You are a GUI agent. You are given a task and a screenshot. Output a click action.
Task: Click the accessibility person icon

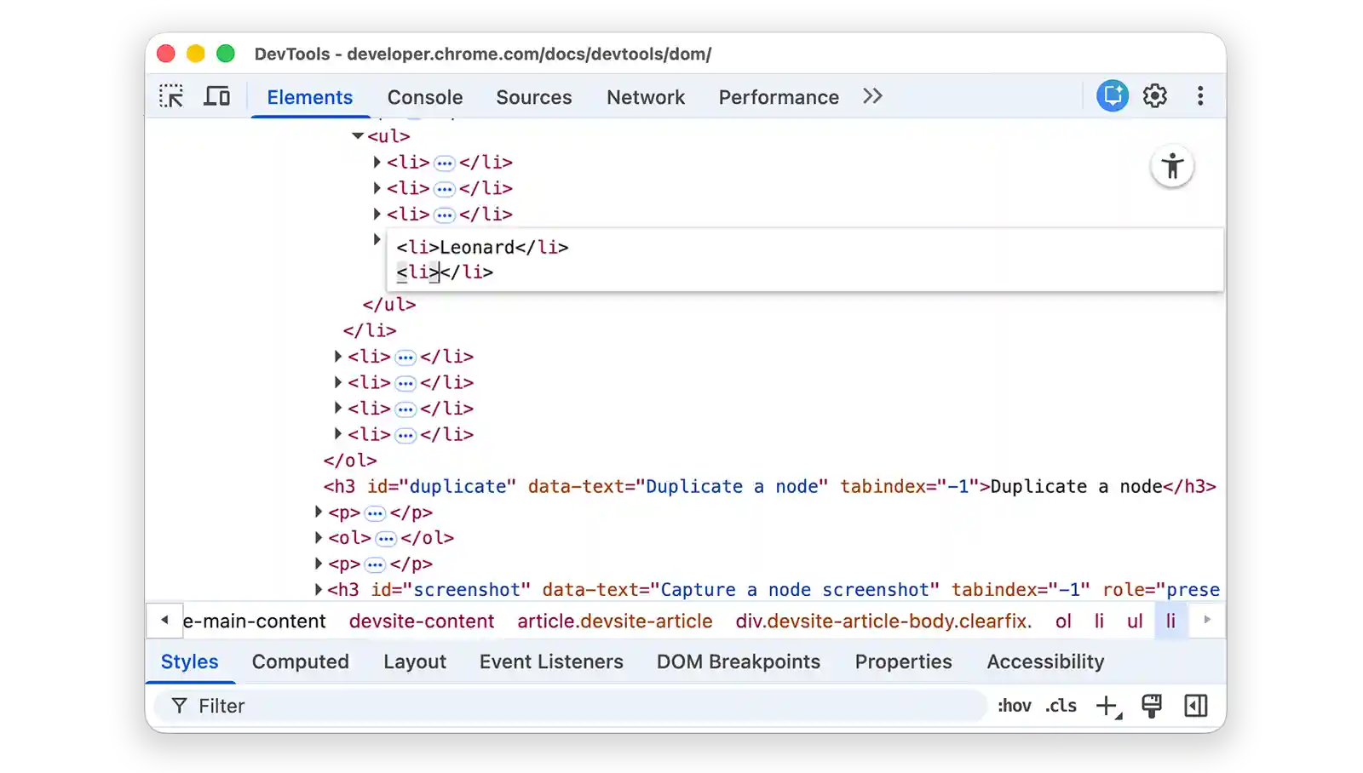1173,167
